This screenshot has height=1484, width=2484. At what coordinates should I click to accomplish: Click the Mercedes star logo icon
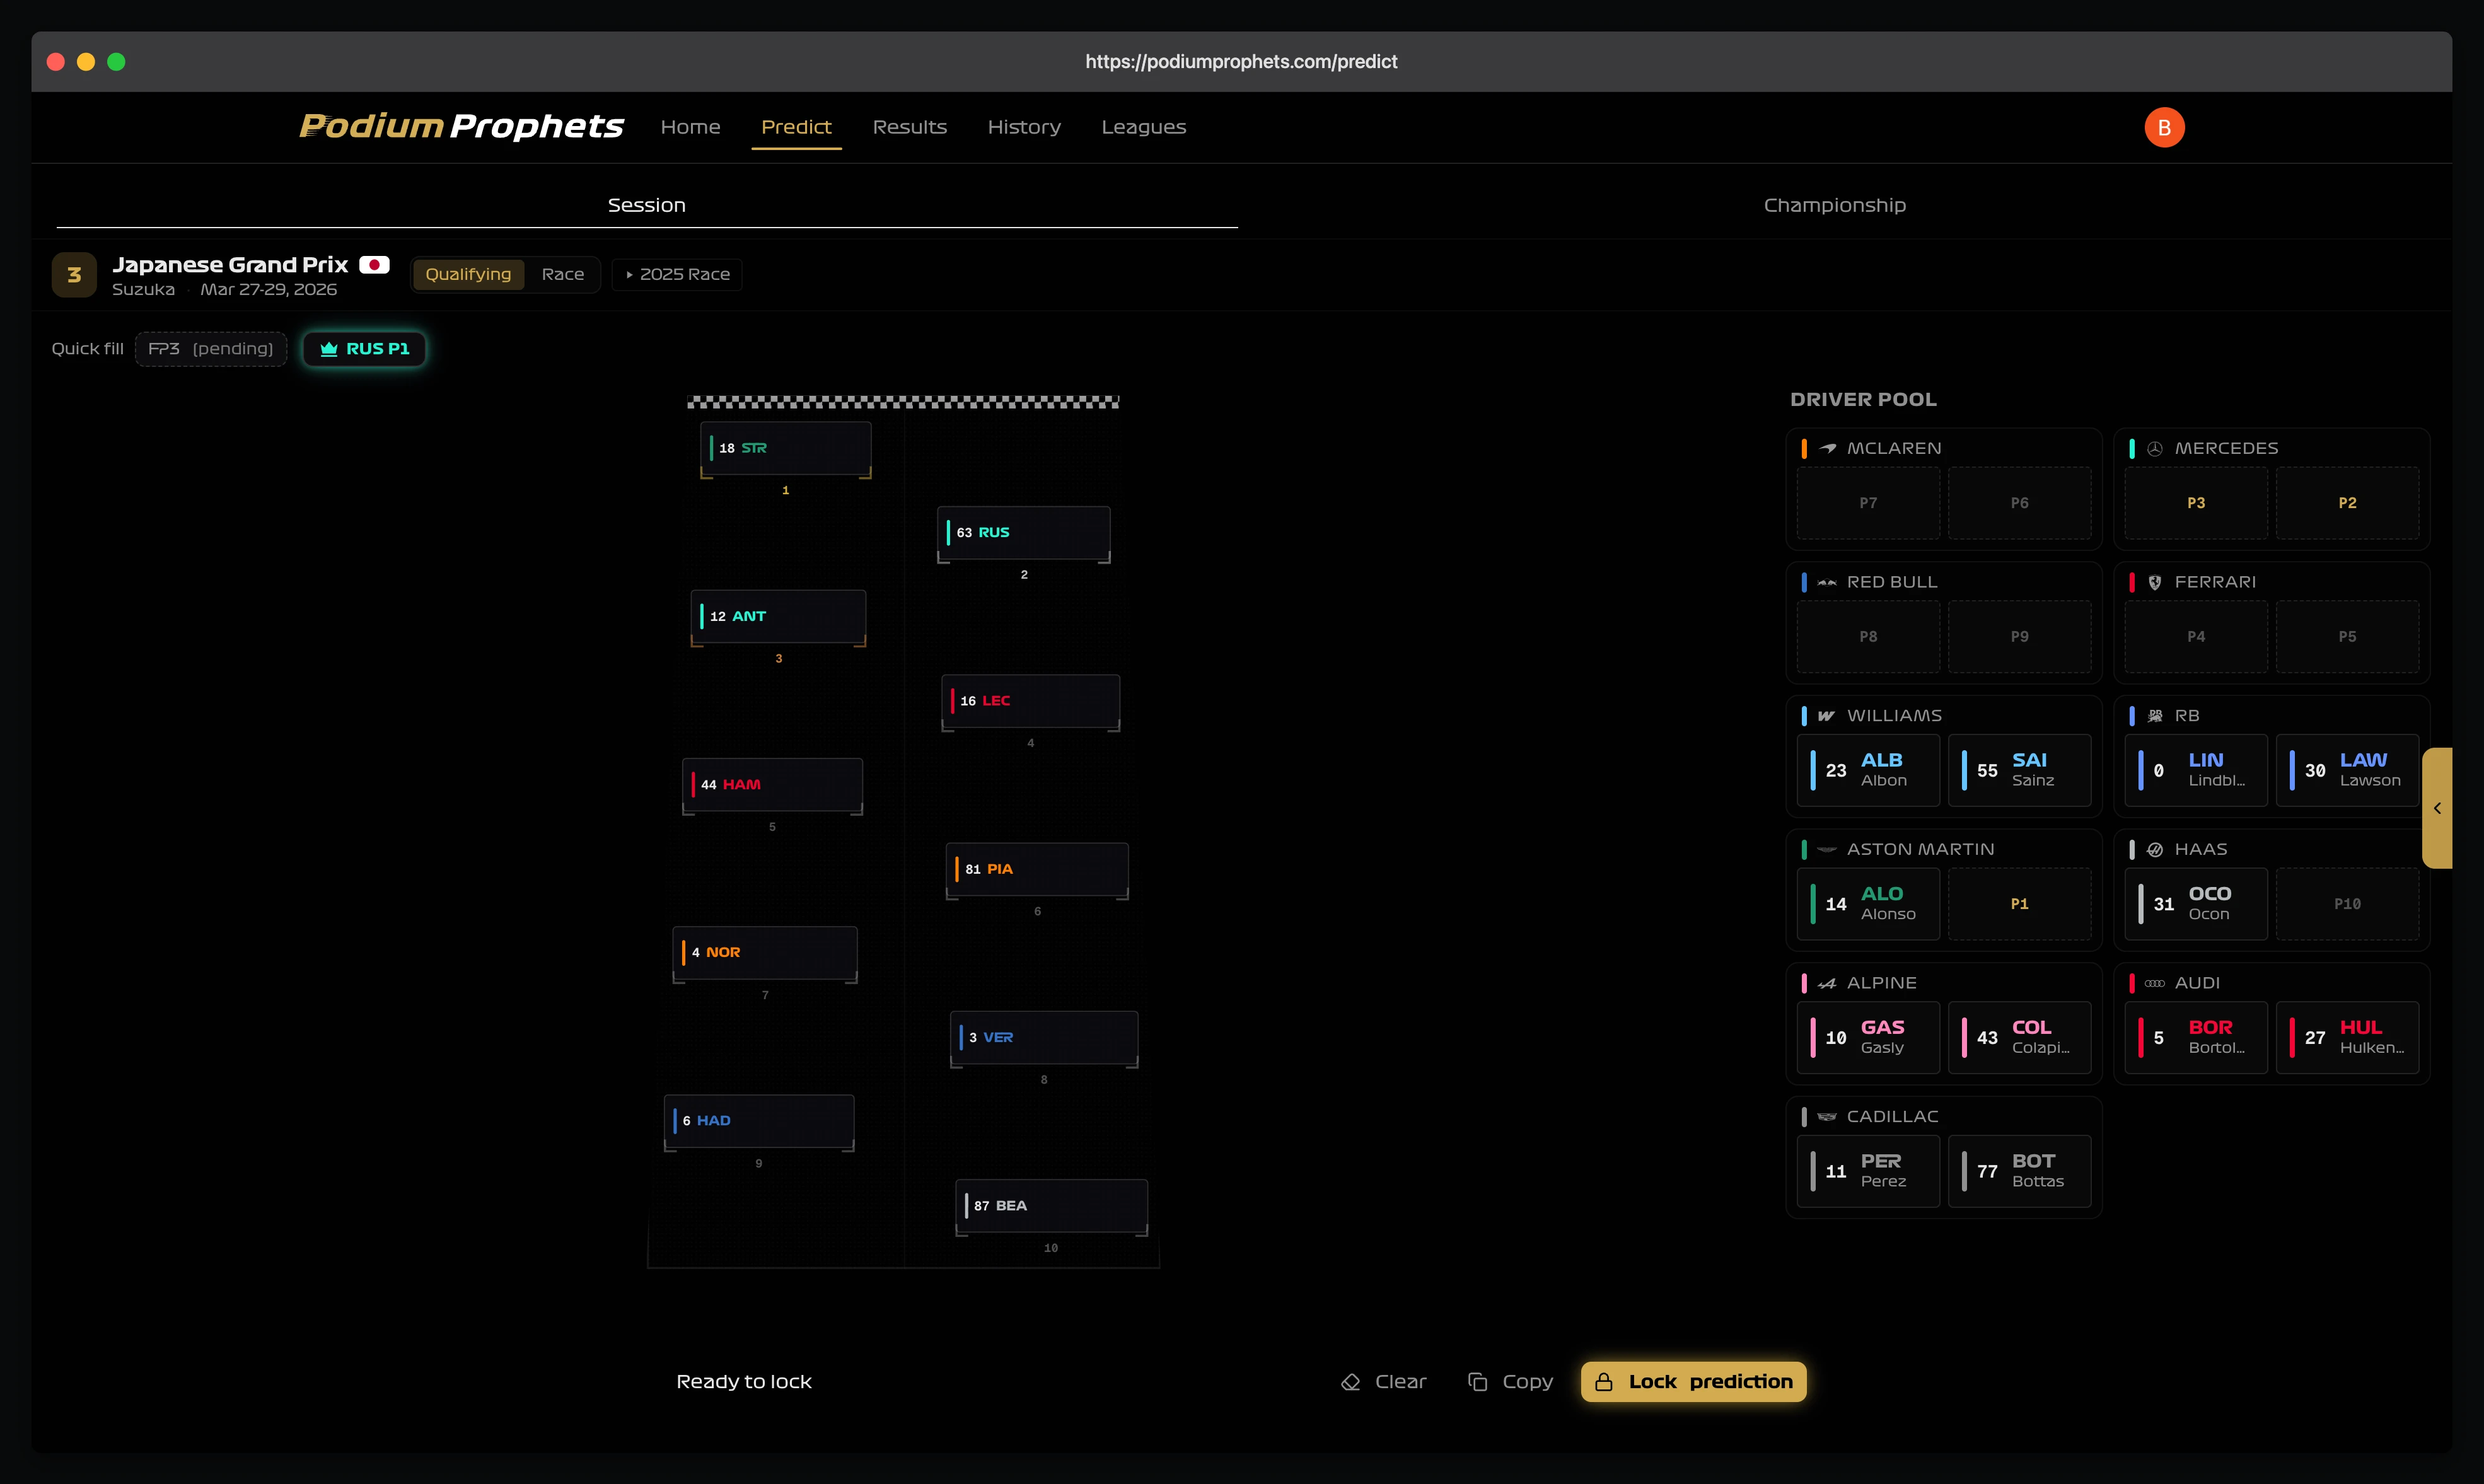(2154, 448)
